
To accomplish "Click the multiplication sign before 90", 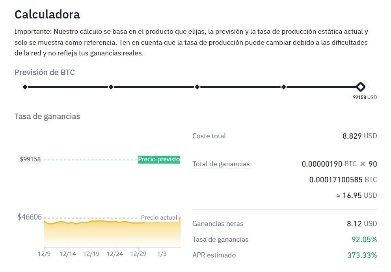I will (363, 164).
